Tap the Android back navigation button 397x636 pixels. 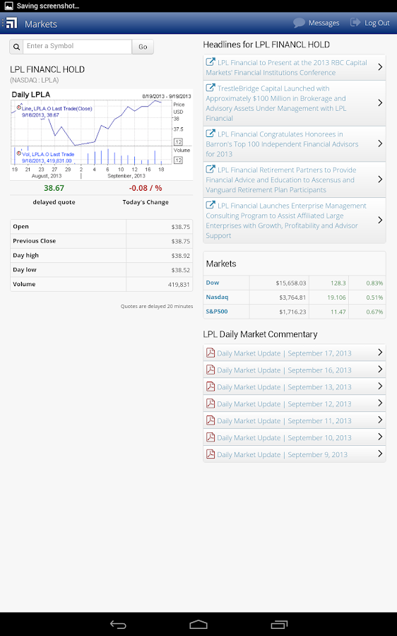(118, 625)
